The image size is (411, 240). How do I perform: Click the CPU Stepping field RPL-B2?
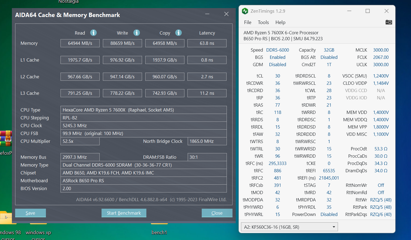pyautogui.click(x=143, y=118)
